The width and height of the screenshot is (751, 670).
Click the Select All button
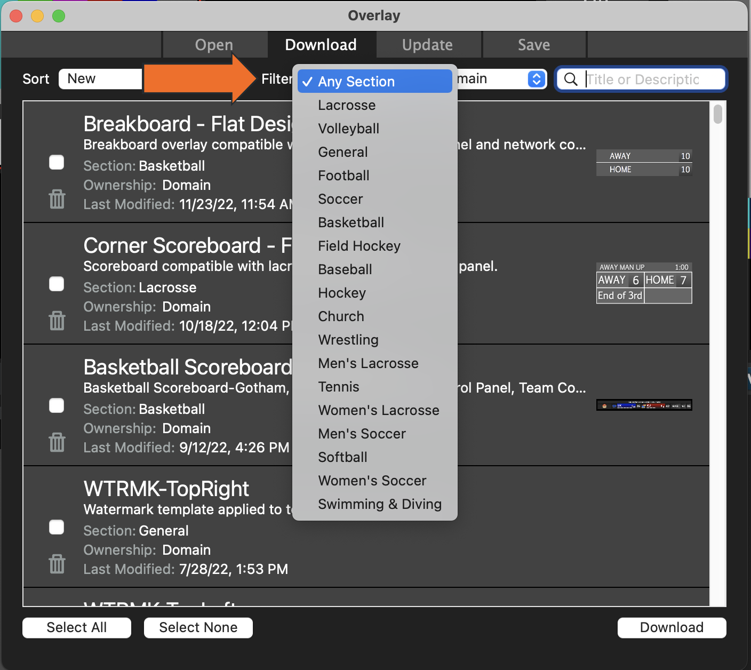76,627
